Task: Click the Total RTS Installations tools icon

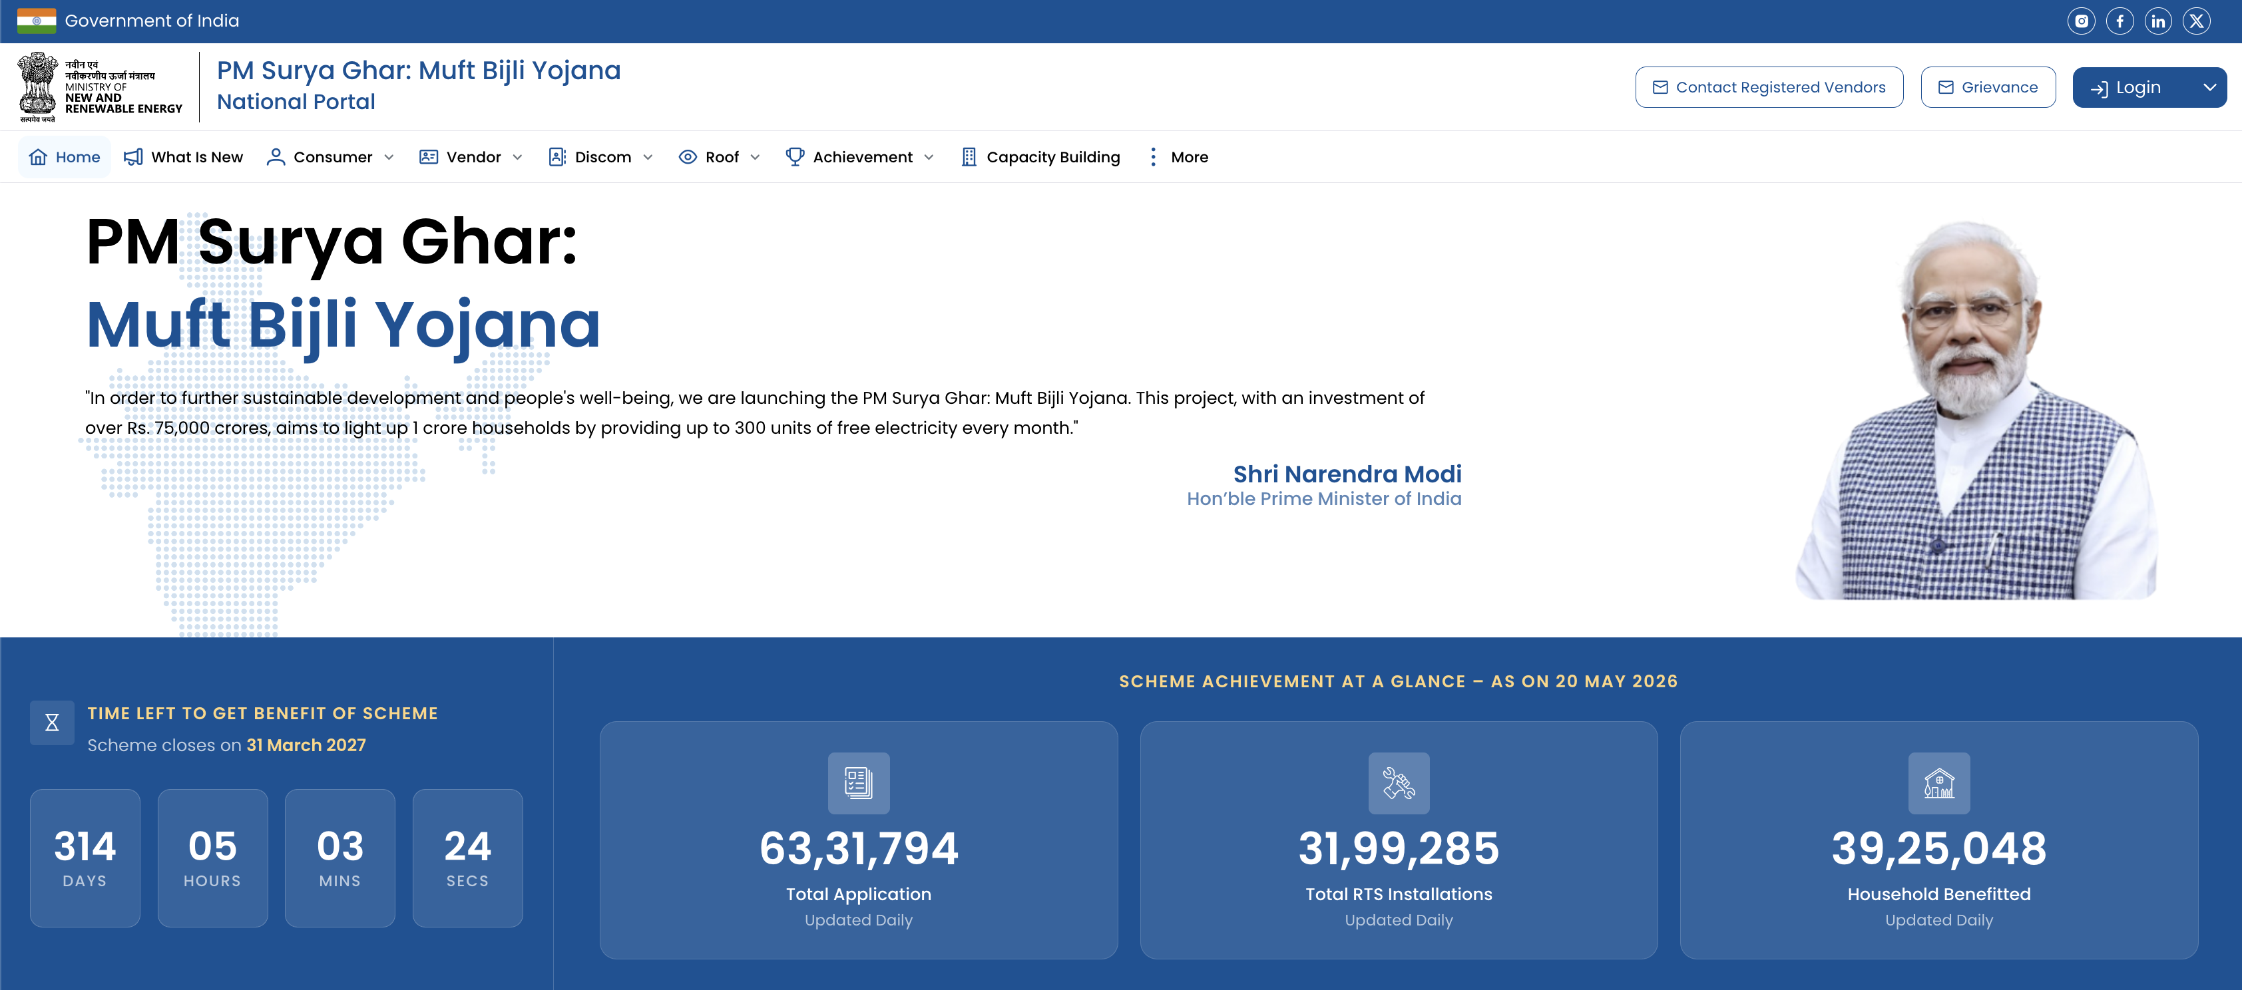Action: (1399, 783)
